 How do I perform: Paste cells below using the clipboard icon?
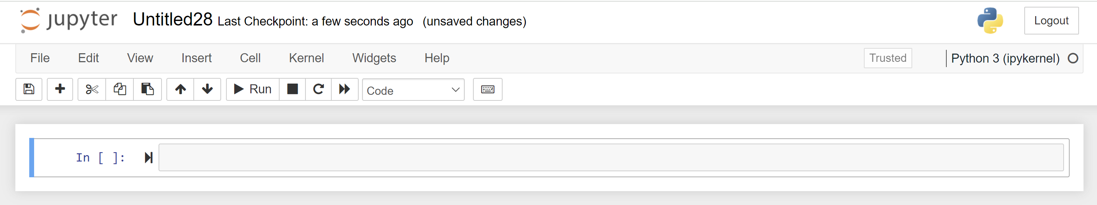pyautogui.click(x=147, y=89)
